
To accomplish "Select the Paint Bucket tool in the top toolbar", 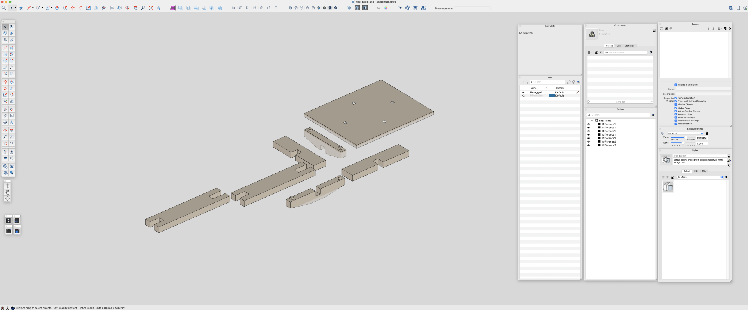I will 120,8.
